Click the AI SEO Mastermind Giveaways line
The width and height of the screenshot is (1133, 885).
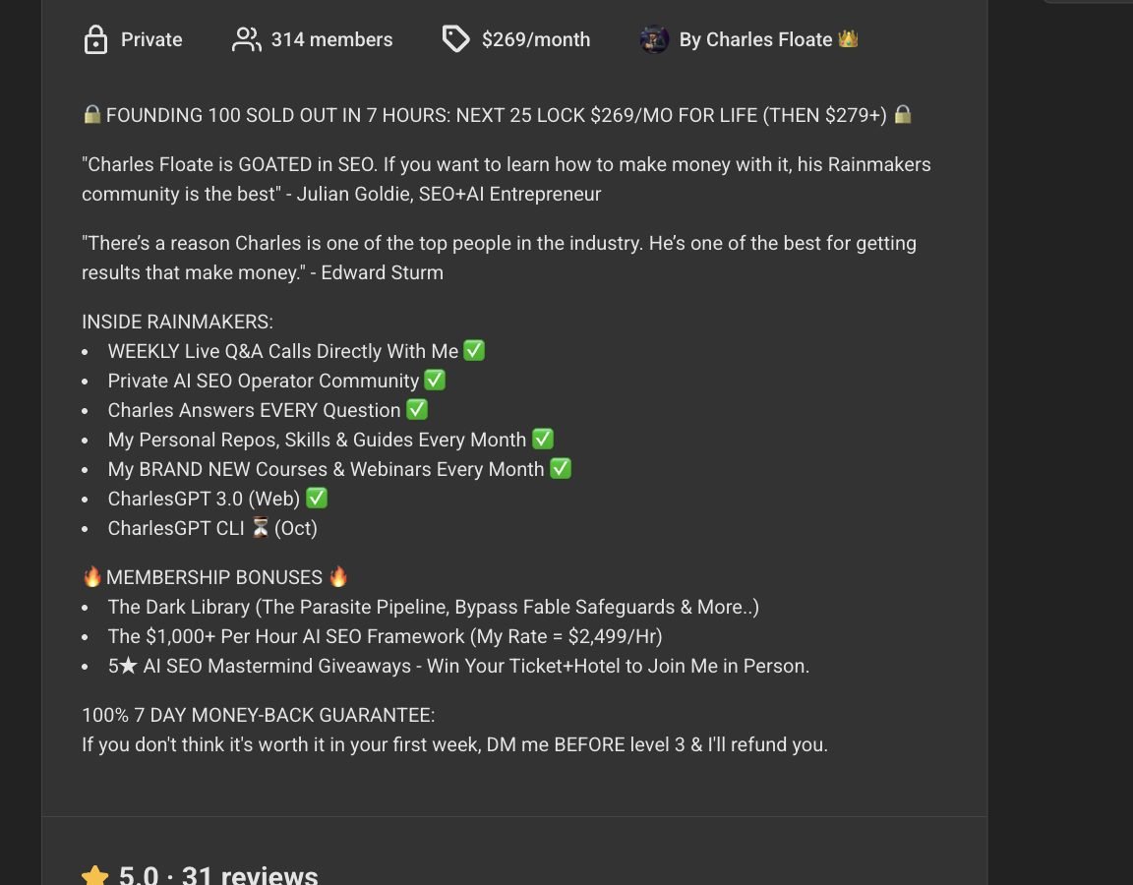459,666
